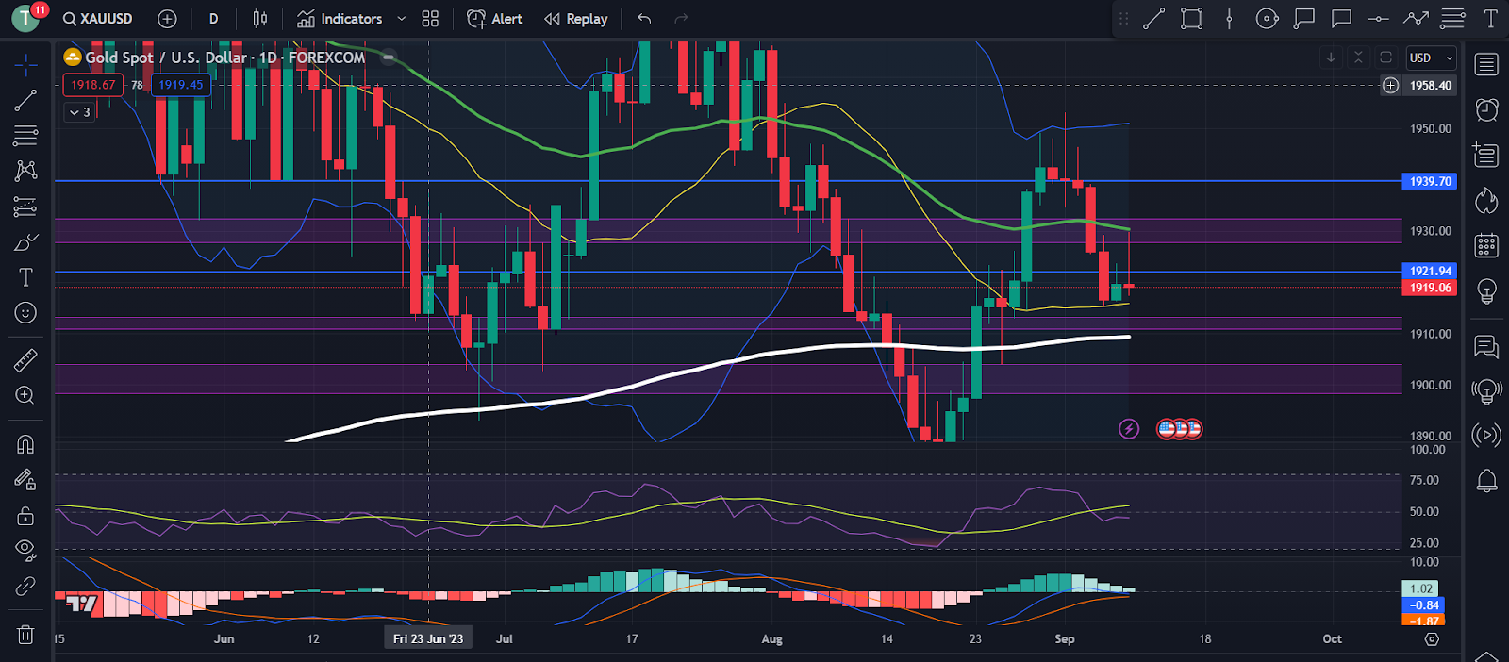Click the plus button beside 1958.40
Screen dimensions: 1509x662
(x=1390, y=86)
